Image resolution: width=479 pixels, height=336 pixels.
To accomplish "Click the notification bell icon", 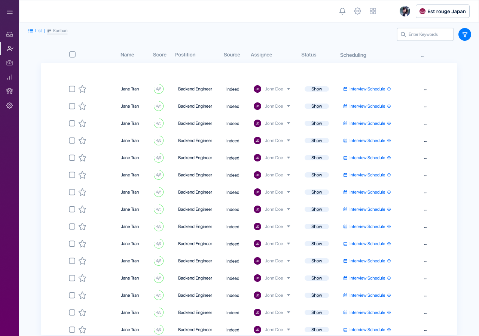I will [x=342, y=11].
